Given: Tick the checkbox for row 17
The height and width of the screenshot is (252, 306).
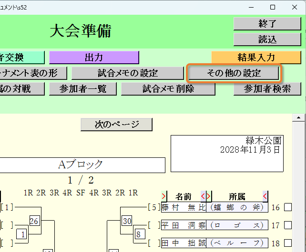Looking at the screenshot, I should tap(288, 225).
